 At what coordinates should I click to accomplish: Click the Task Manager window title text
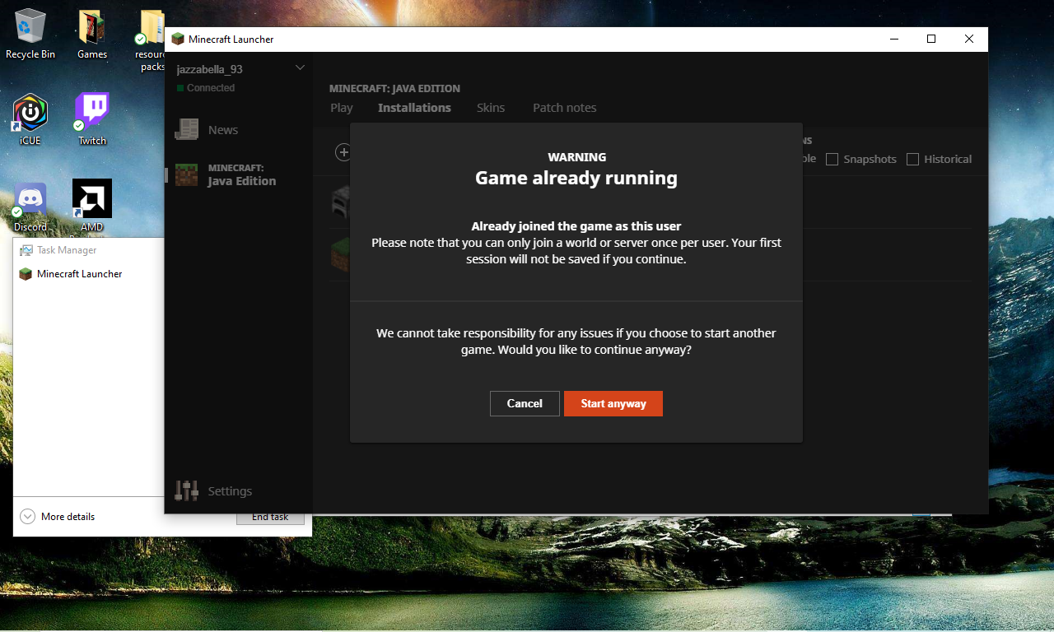tap(67, 250)
